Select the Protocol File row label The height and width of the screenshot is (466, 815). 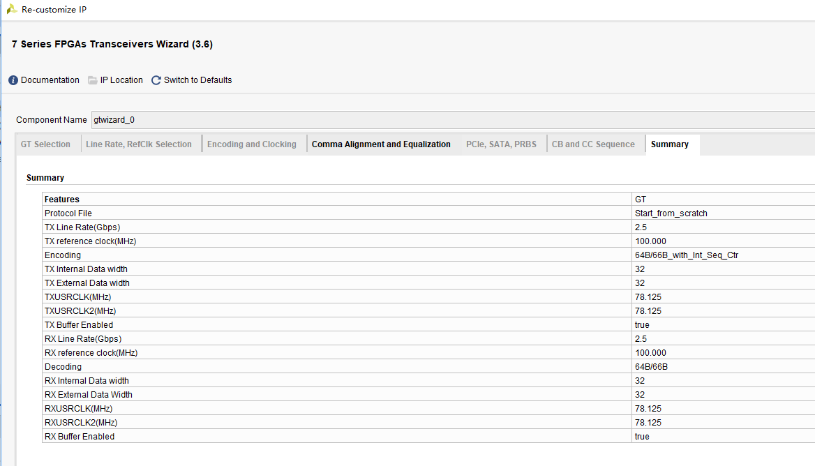(68, 213)
